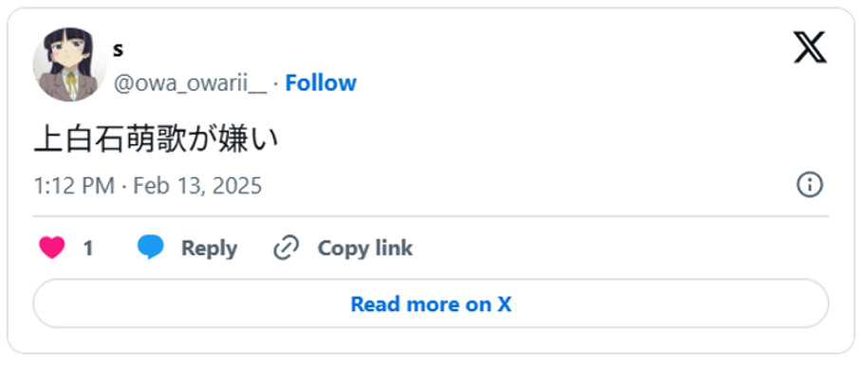Click the like count number 1
The height and width of the screenshot is (367, 866).
[x=87, y=248]
